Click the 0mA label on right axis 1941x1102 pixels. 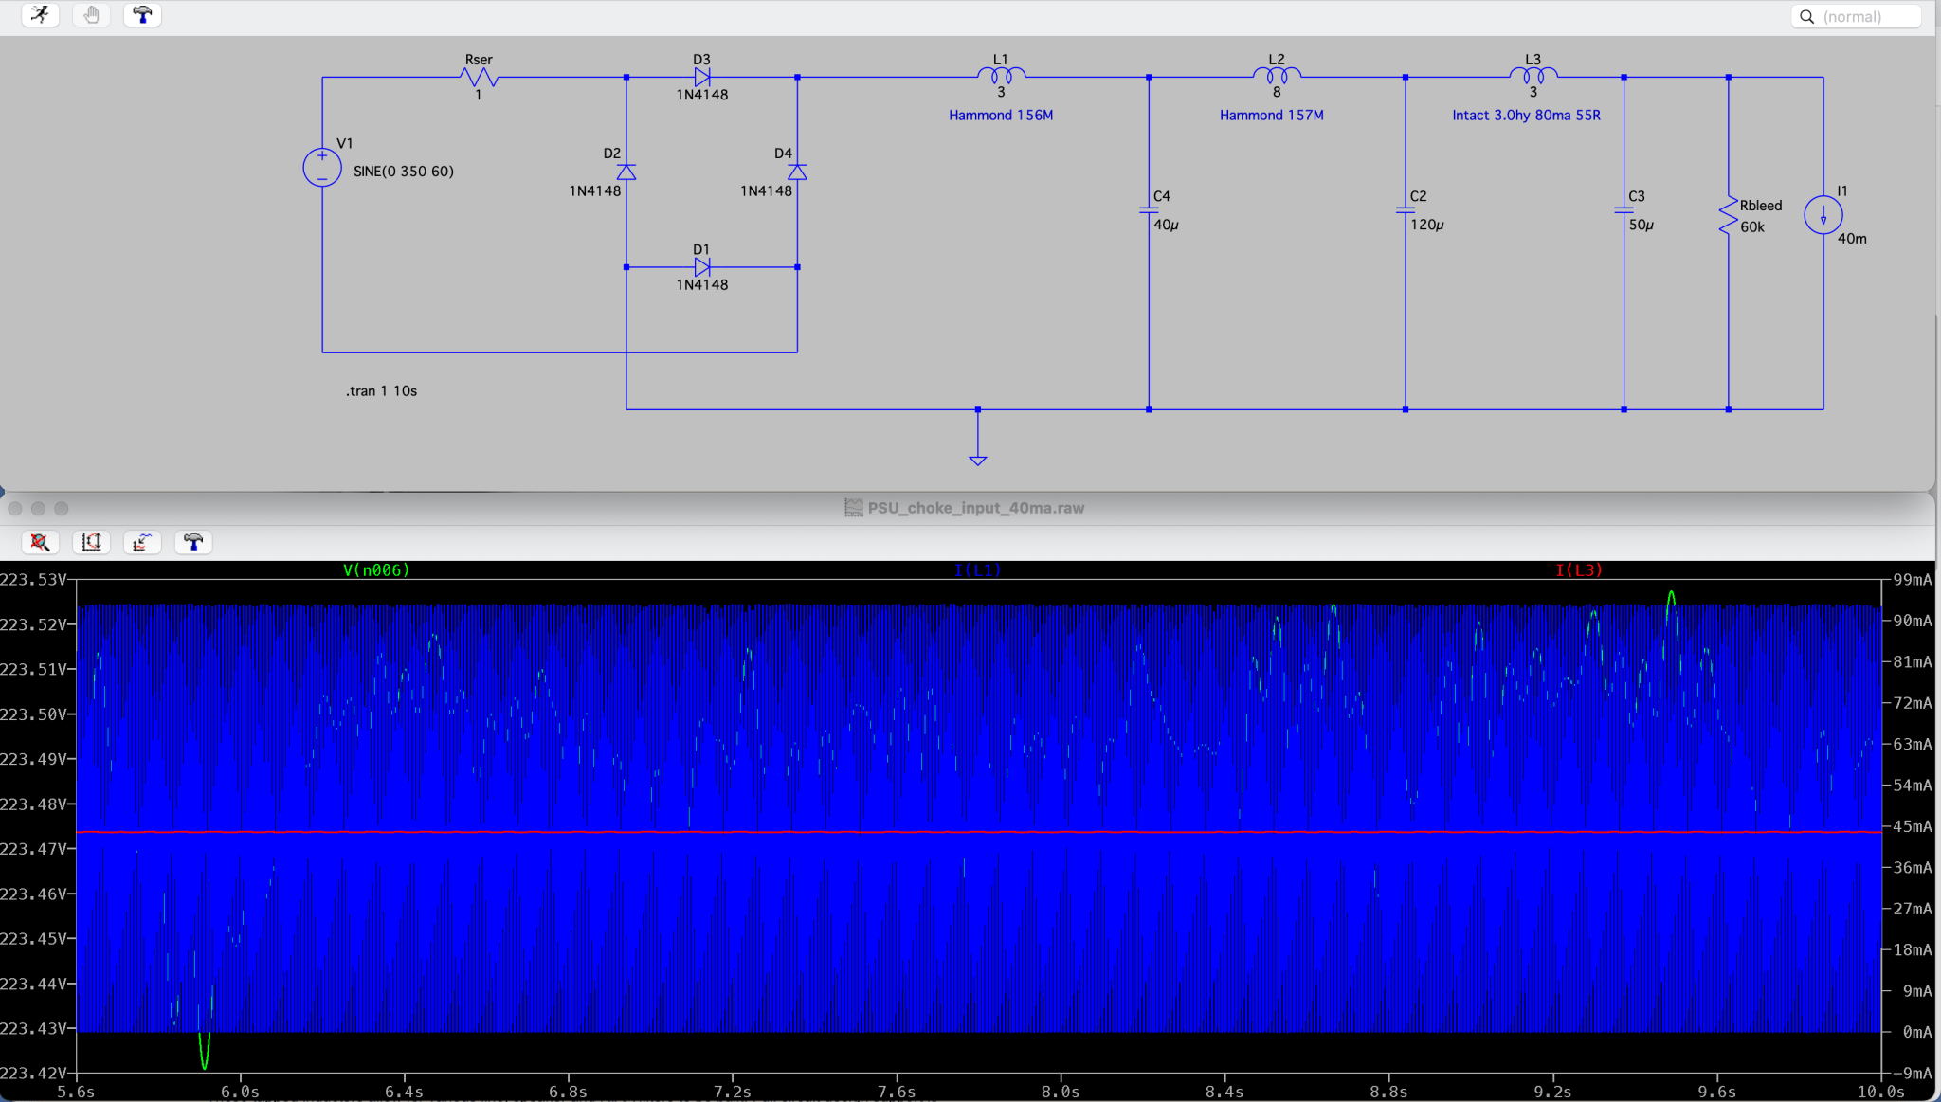click(x=1916, y=1032)
